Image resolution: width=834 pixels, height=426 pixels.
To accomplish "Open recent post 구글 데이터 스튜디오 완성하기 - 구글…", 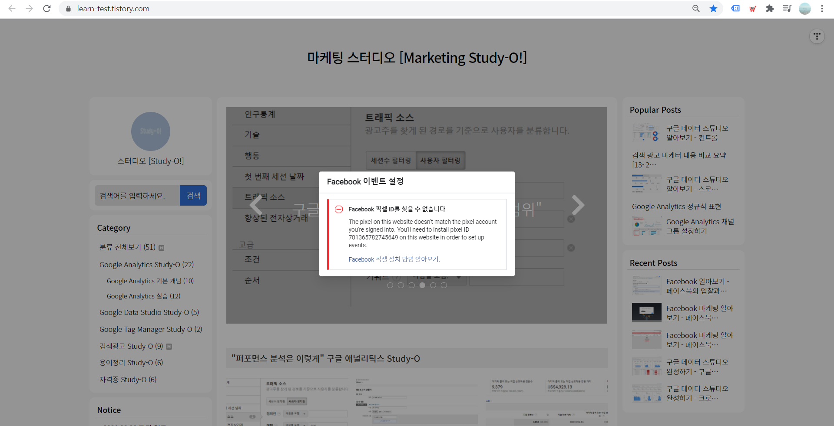I will click(697, 367).
